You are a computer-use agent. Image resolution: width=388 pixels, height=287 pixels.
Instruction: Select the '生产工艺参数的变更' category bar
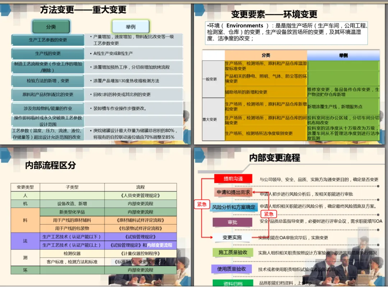click(48, 40)
